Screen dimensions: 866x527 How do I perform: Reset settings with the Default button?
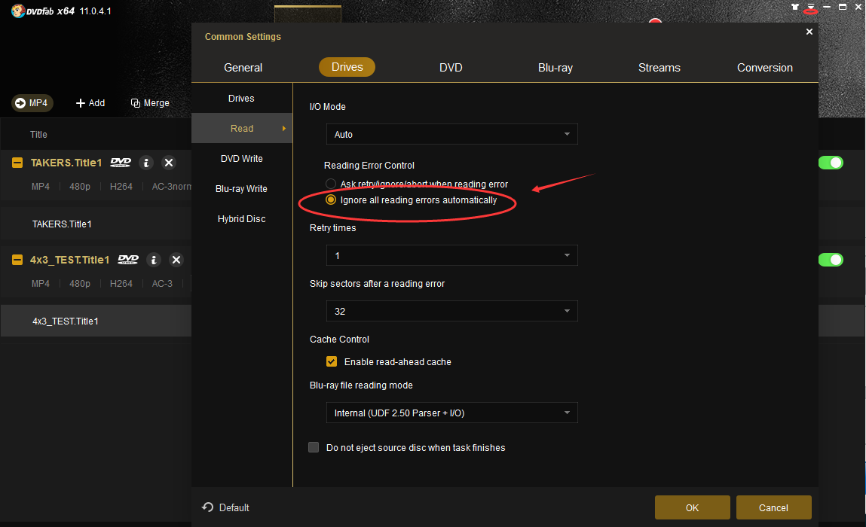(x=226, y=507)
